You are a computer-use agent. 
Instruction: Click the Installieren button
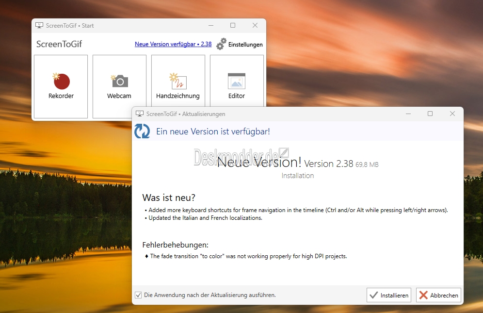(389, 295)
